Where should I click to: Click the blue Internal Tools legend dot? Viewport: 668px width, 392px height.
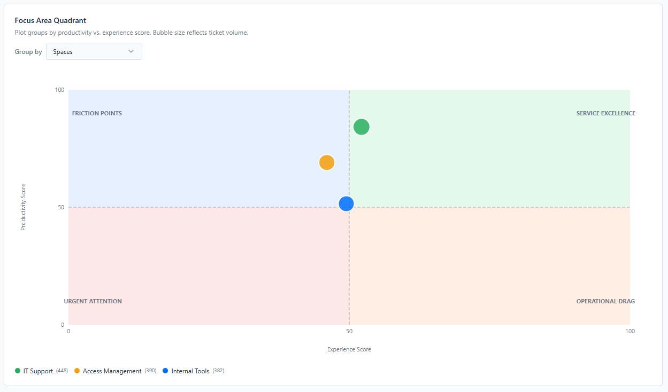click(x=165, y=371)
